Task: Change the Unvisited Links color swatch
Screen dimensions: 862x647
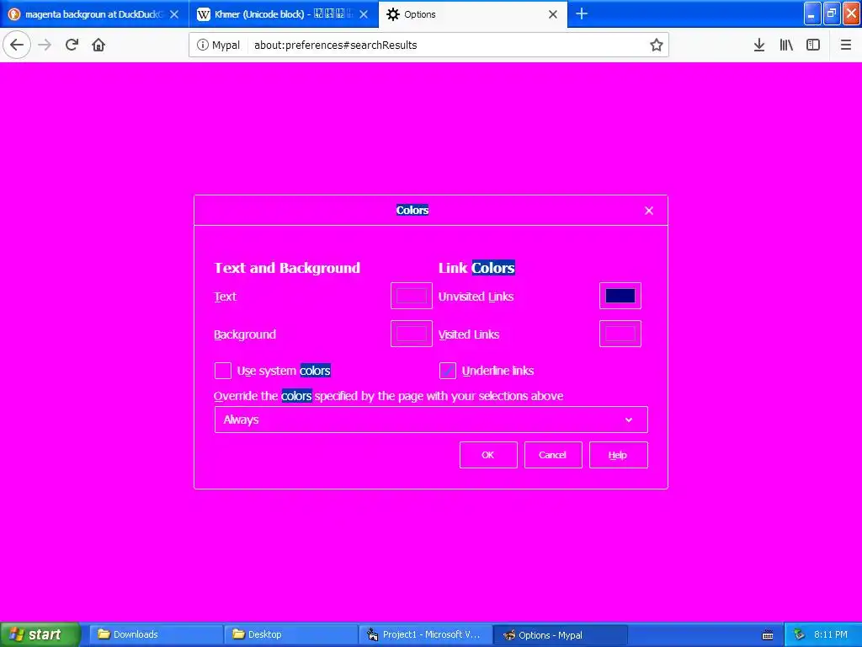Action: pyautogui.click(x=620, y=296)
